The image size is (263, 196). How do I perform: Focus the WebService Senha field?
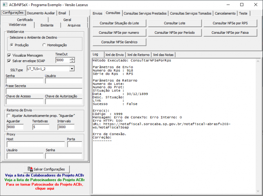pyautogui.click(x=25, y=81)
